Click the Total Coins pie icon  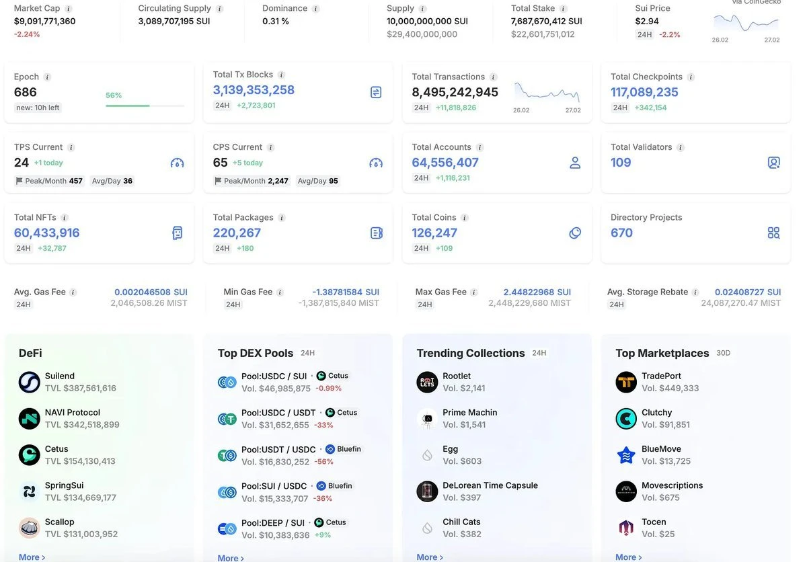point(575,233)
